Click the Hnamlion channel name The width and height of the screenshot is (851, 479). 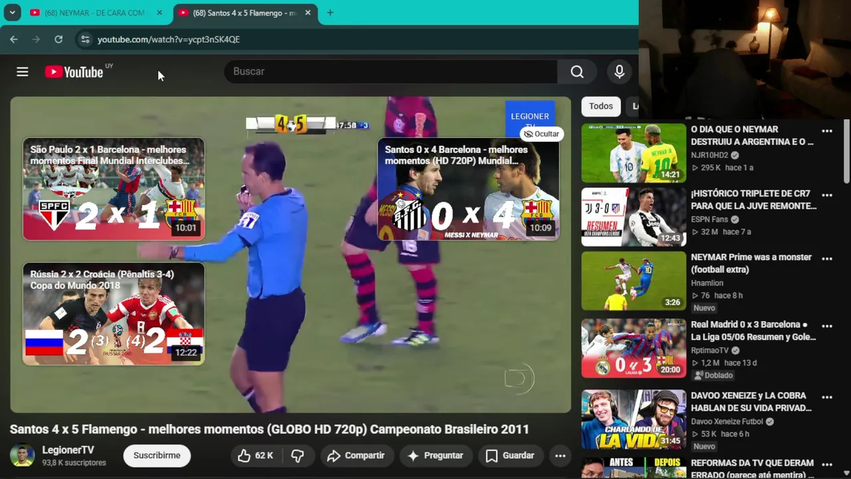(707, 283)
